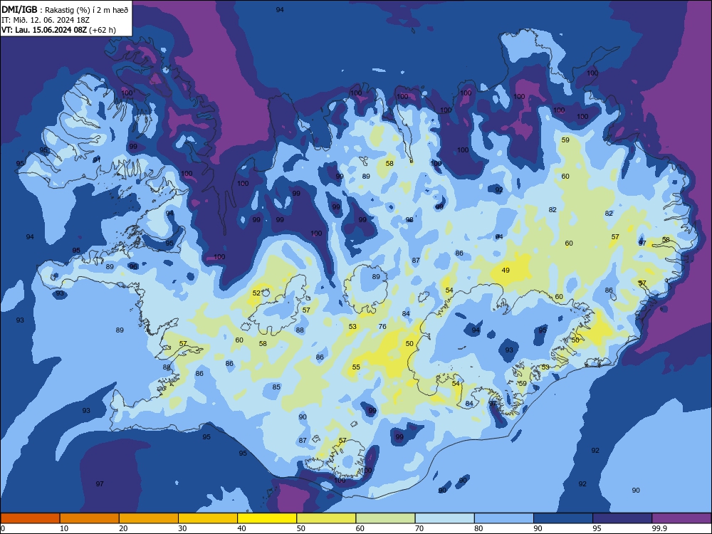Click the '96' humidity value on the map
The width and height of the screenshot is (712, 534).
133,266
